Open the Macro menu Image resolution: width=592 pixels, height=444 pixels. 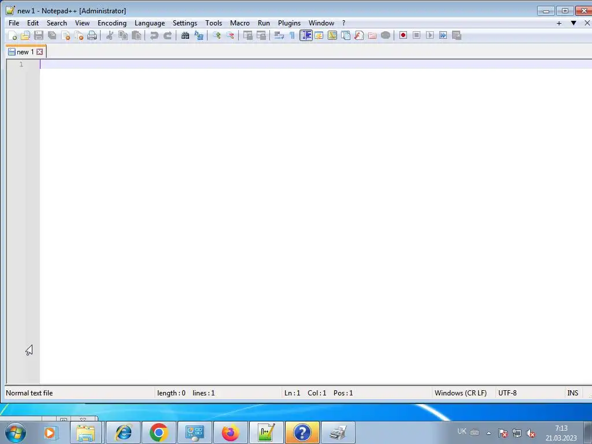240,23
